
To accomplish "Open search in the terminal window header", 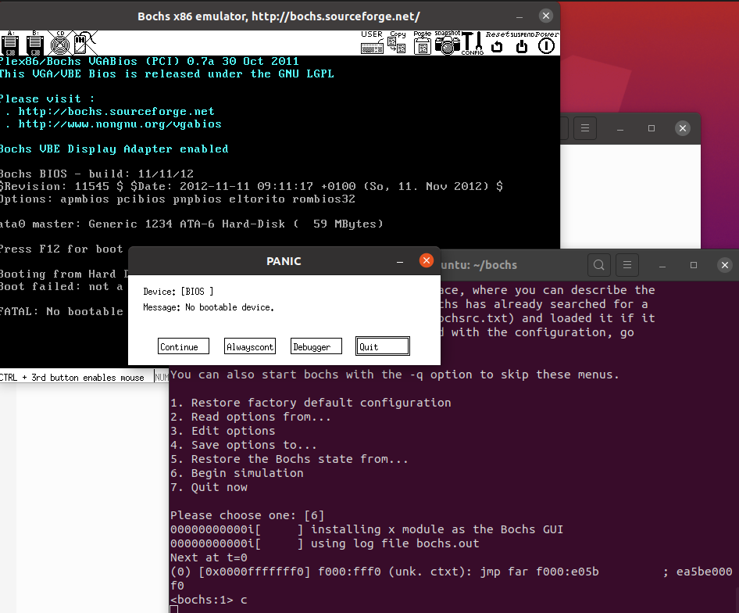I will 599,265.
